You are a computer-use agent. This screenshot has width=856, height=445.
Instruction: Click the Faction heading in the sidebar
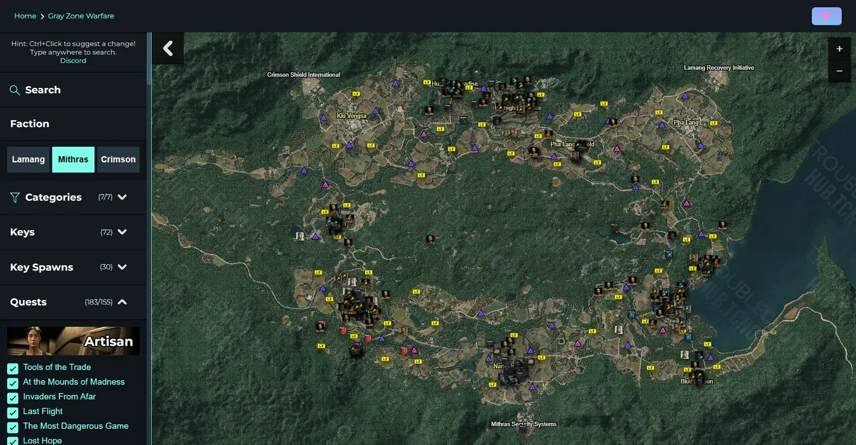pos(30,124)
